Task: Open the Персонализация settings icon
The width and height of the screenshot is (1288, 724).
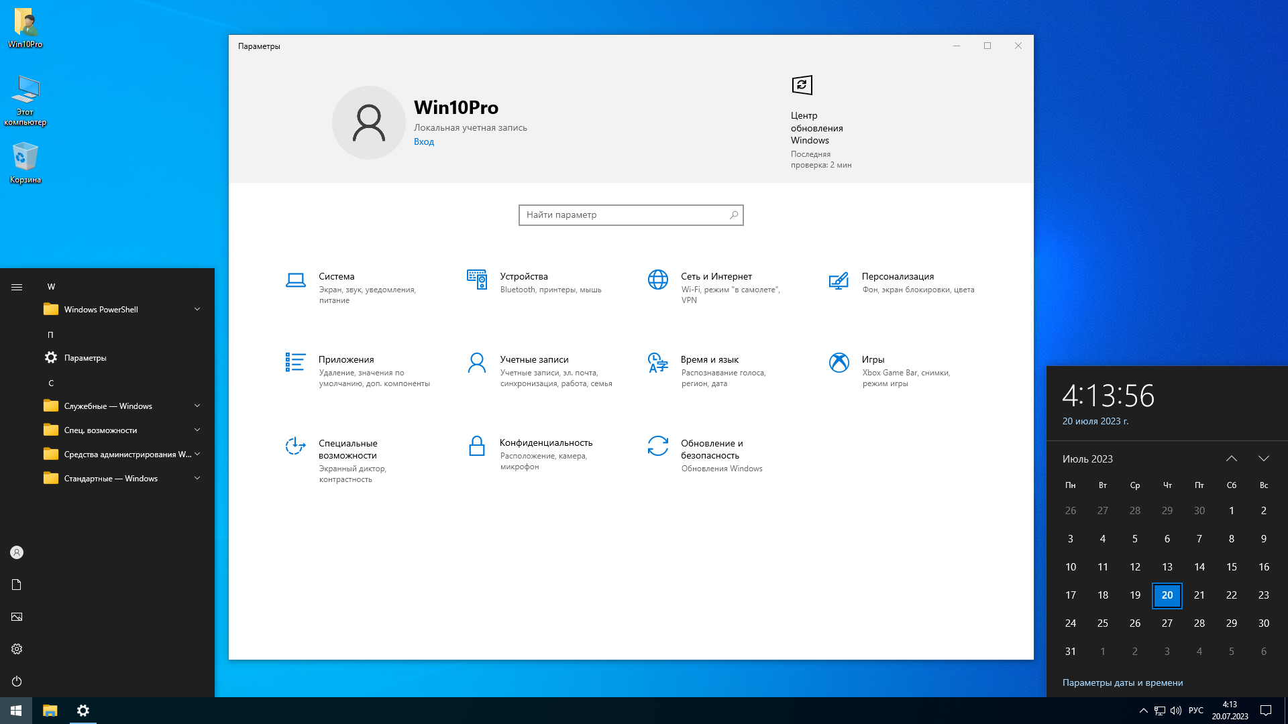Action: click(839, 281)
